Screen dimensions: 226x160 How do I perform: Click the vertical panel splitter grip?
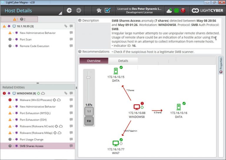(x=77, y=88)
